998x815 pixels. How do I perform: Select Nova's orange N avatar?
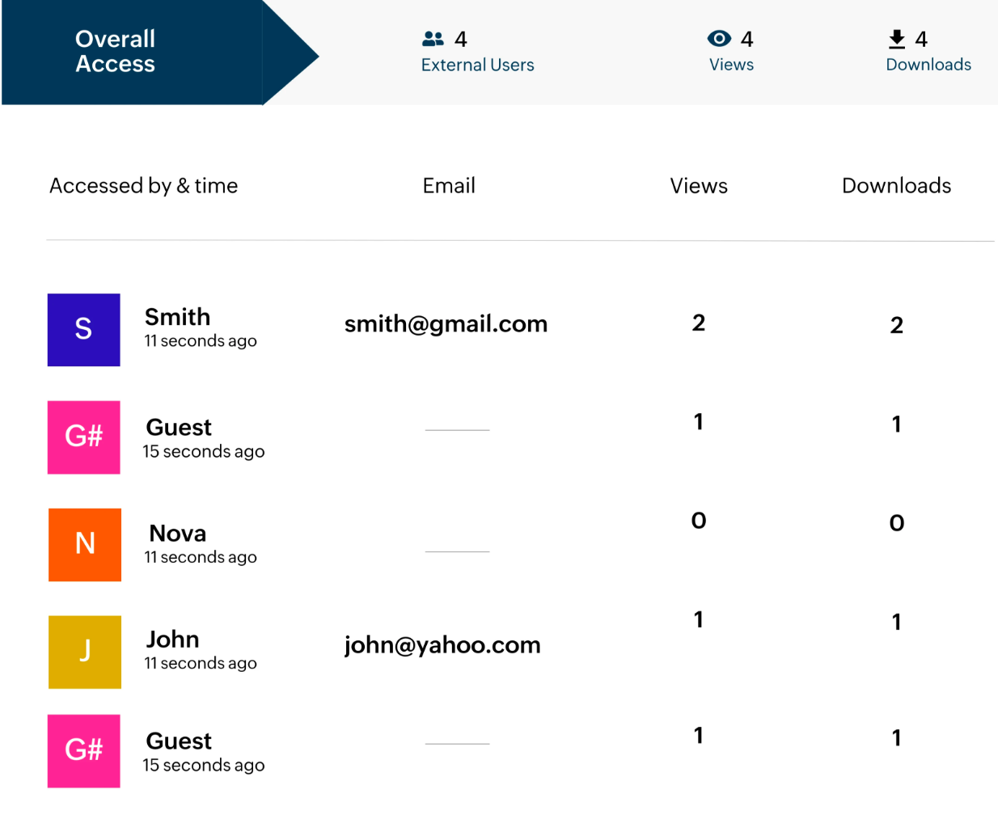pyautogui.click(x=85, y=545)
